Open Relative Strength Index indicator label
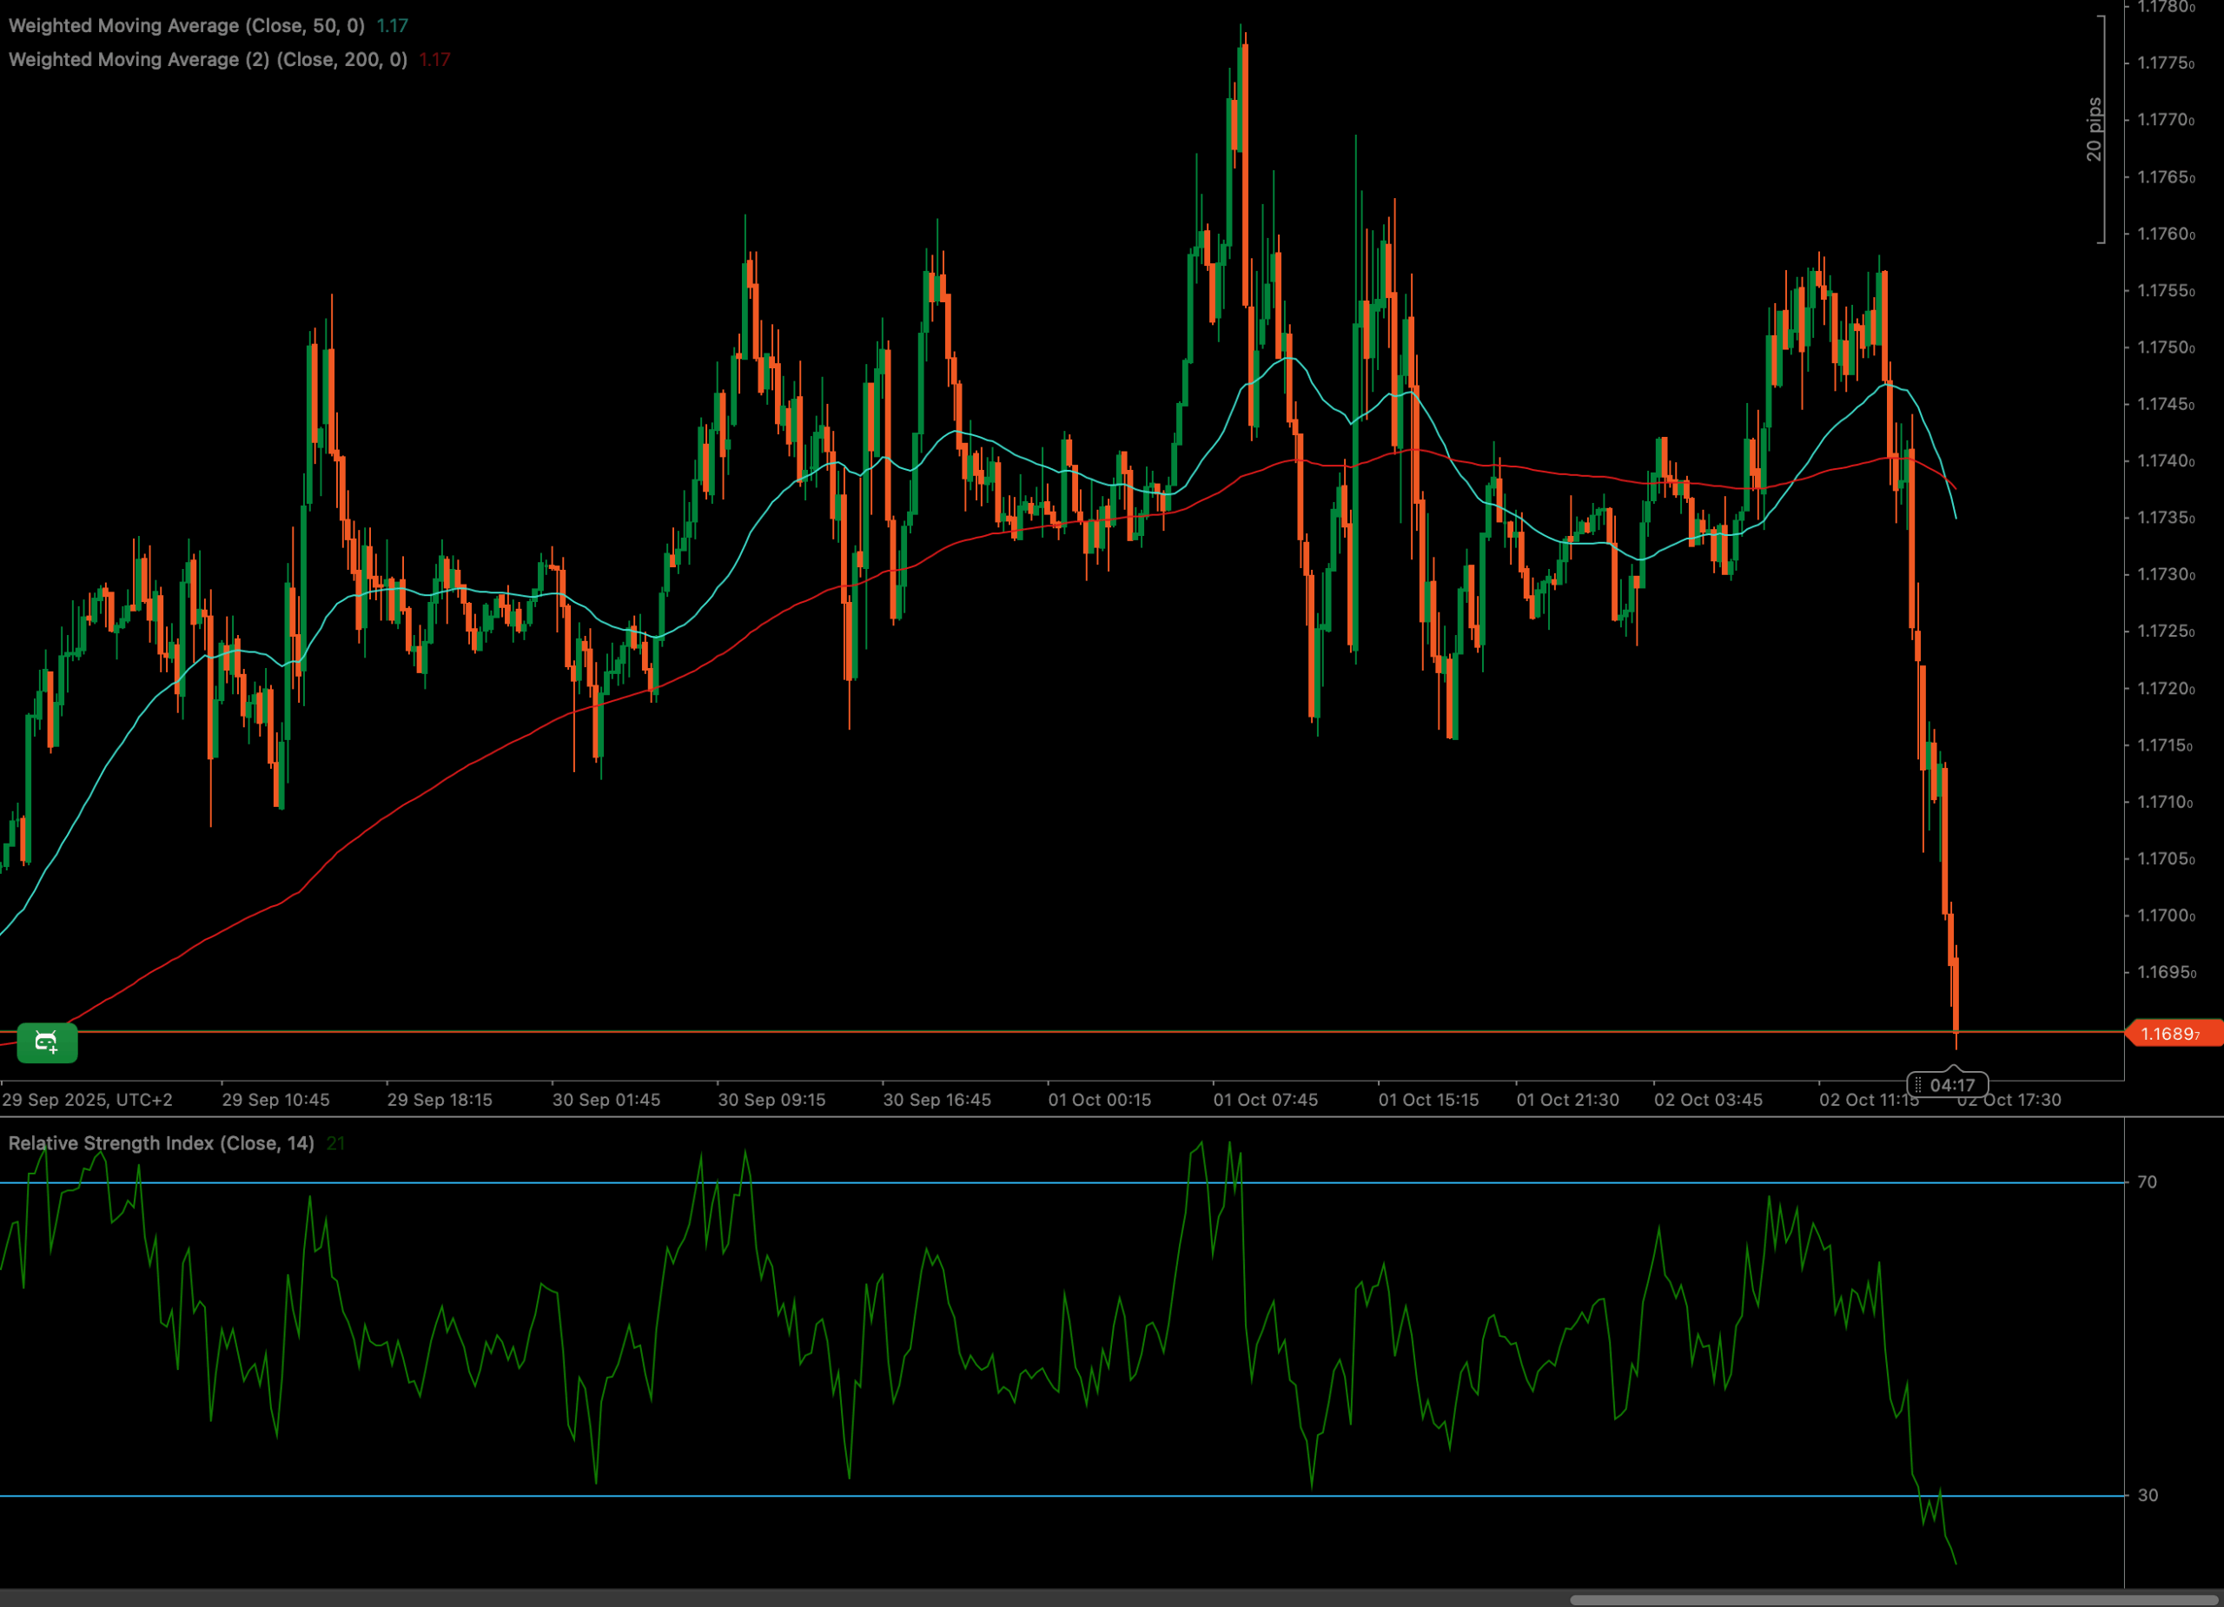This screenshot has height=1607, width=2224. tap(161, 1143)
